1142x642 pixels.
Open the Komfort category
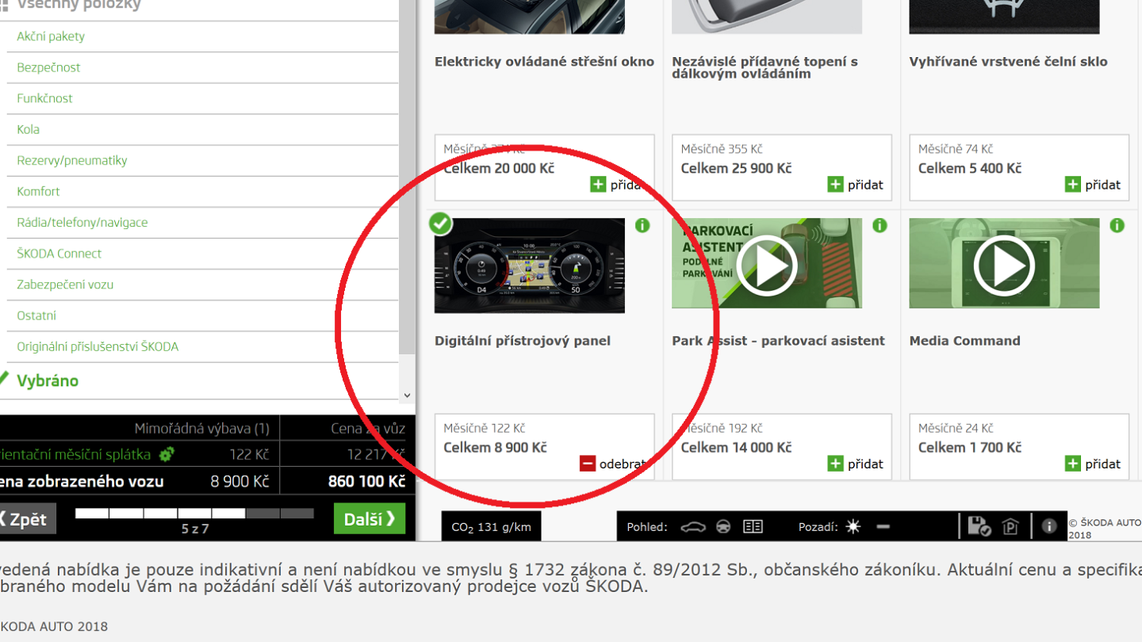coord(37,191)
